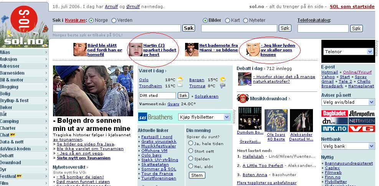The image size is (379, 186).
Task: Click the Jeg liker lyden thumbnail
Action: 253,50
